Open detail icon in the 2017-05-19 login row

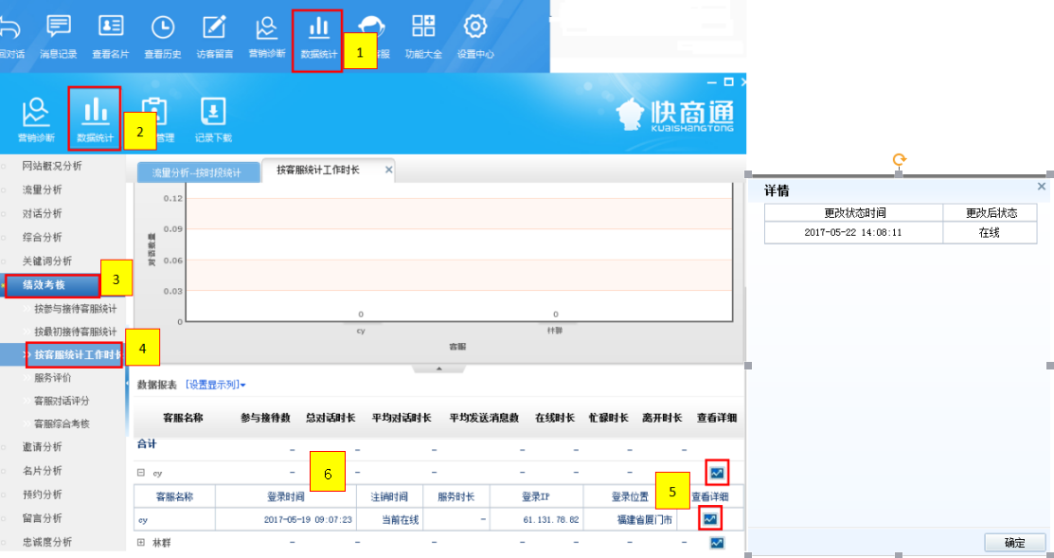click(x=710, y=518)
